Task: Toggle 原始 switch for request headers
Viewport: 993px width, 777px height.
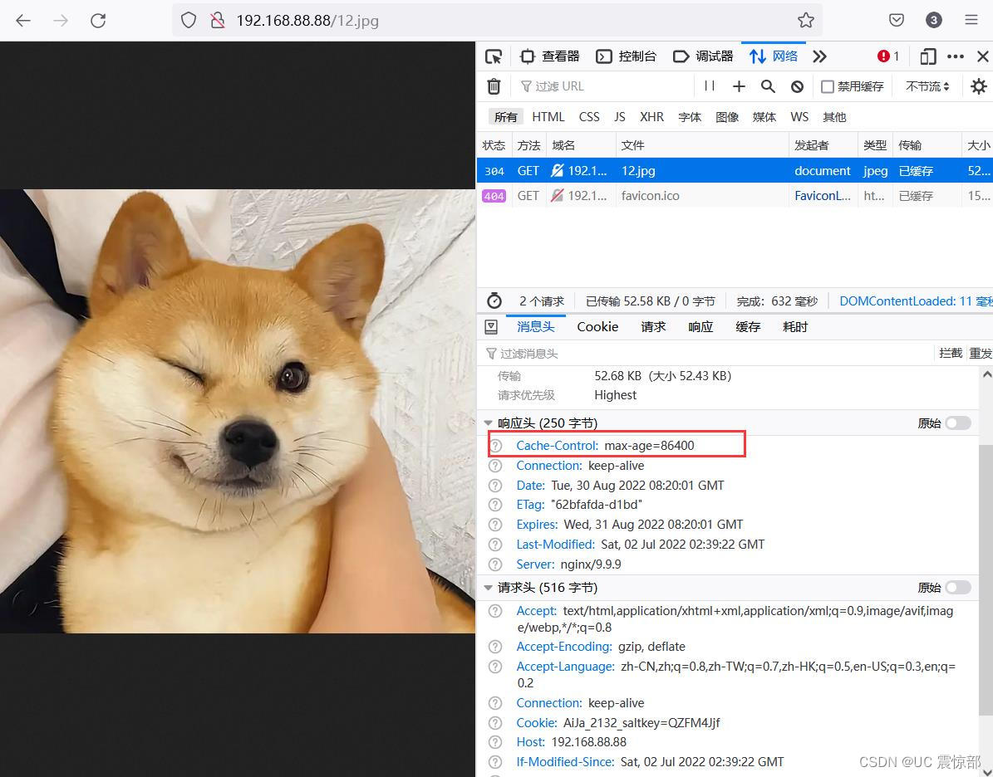Action: point(957,587)
